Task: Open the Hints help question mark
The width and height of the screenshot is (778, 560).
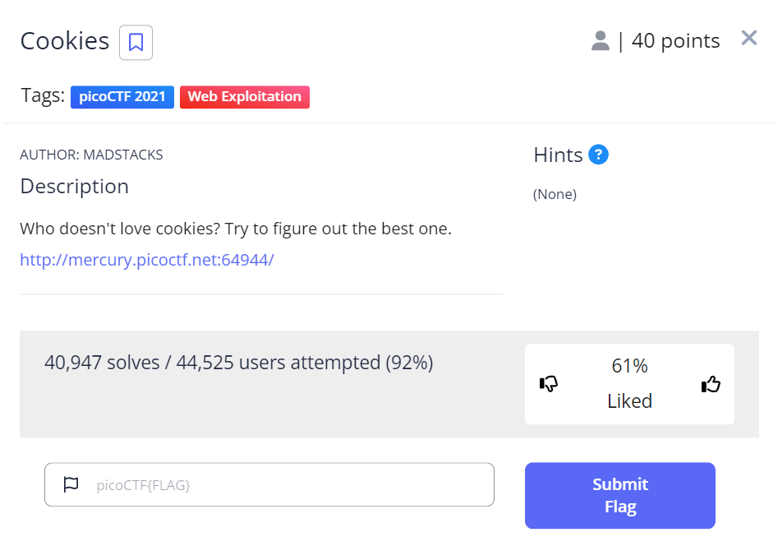Action: [x=598, y=155]
